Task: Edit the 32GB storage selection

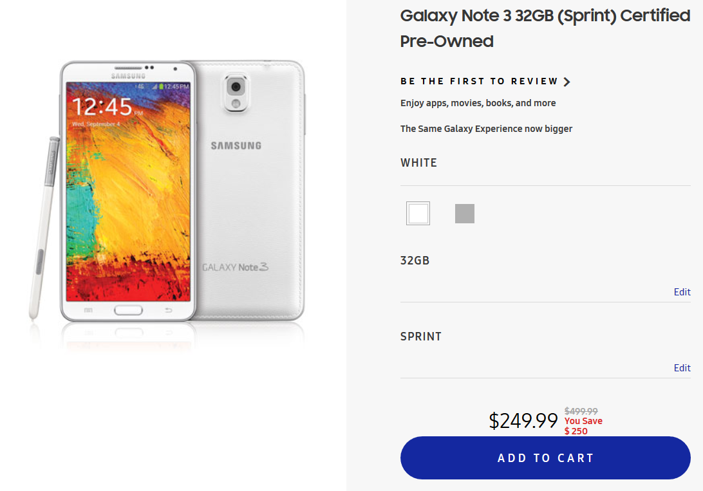Action: point(682,292)
